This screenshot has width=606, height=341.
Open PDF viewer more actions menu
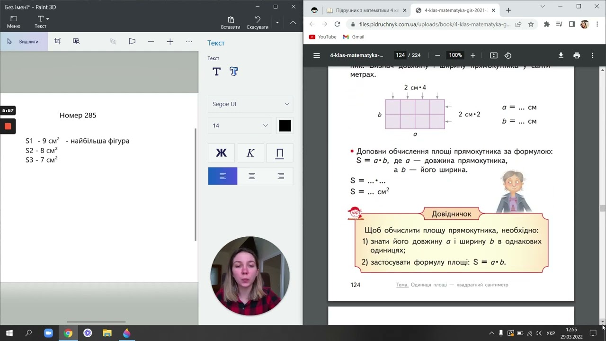coord(592,55)
